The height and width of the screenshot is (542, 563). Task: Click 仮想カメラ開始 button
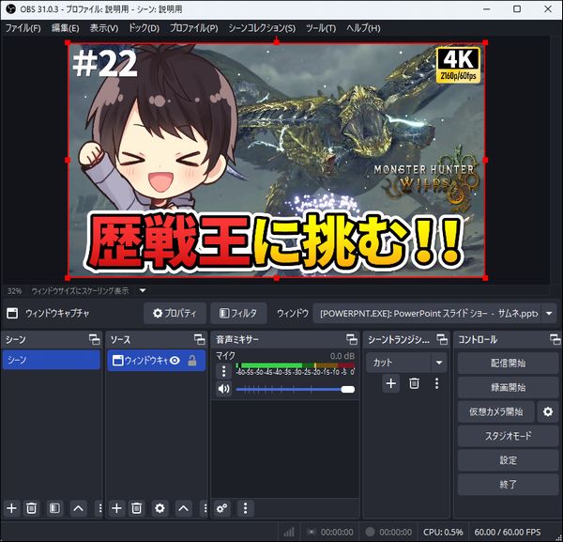[495, 411]
